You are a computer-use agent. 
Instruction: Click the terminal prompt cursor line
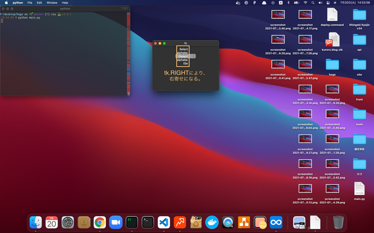2,21
